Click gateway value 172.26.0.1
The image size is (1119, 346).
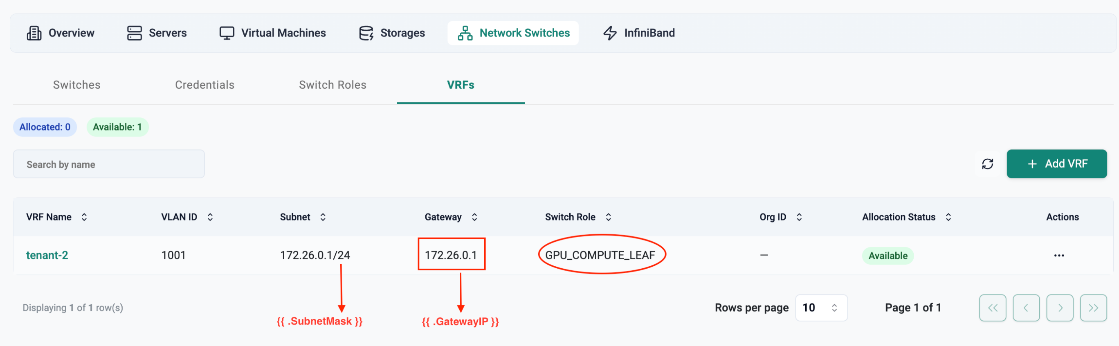pos(451,255)
